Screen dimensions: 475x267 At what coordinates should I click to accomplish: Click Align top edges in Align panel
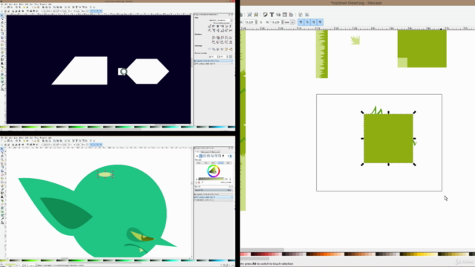click(x=213, y=30)
